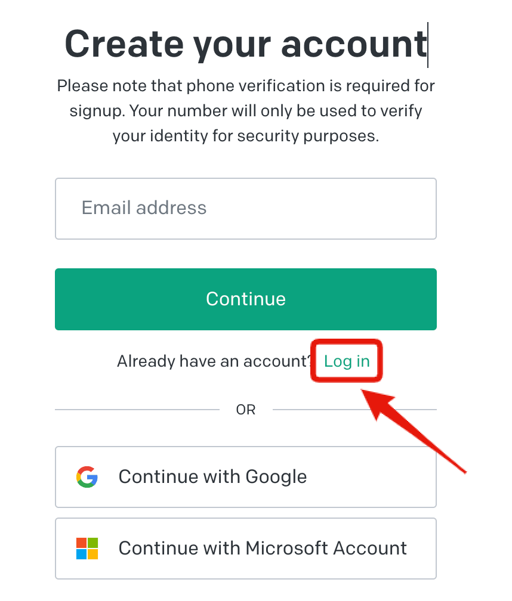This screenshot has height=601, width=512.
Task: Click the Microsoft logo icon
Action: point(87,549)
